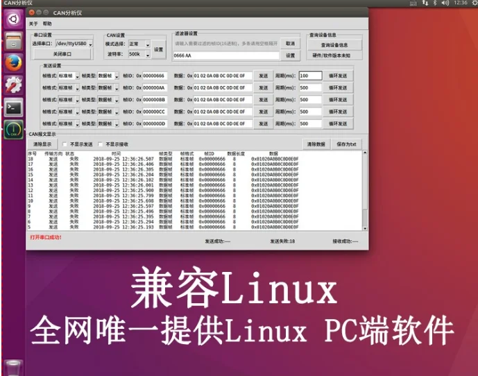The image size is (478, 376).
Task: Click 循环发送 for the 100 ms row
Action: [x=338, y=76]
